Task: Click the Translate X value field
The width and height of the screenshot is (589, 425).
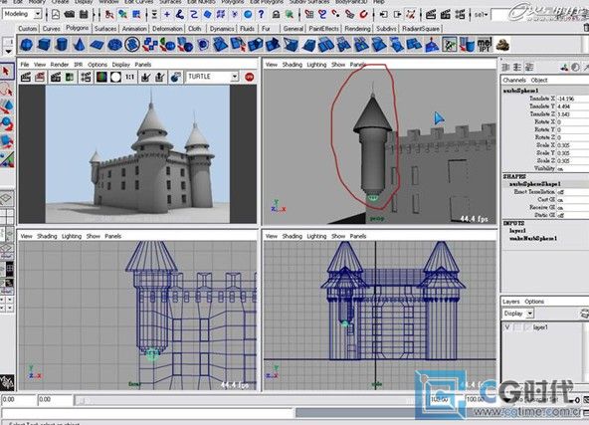Action: (572, 99)
